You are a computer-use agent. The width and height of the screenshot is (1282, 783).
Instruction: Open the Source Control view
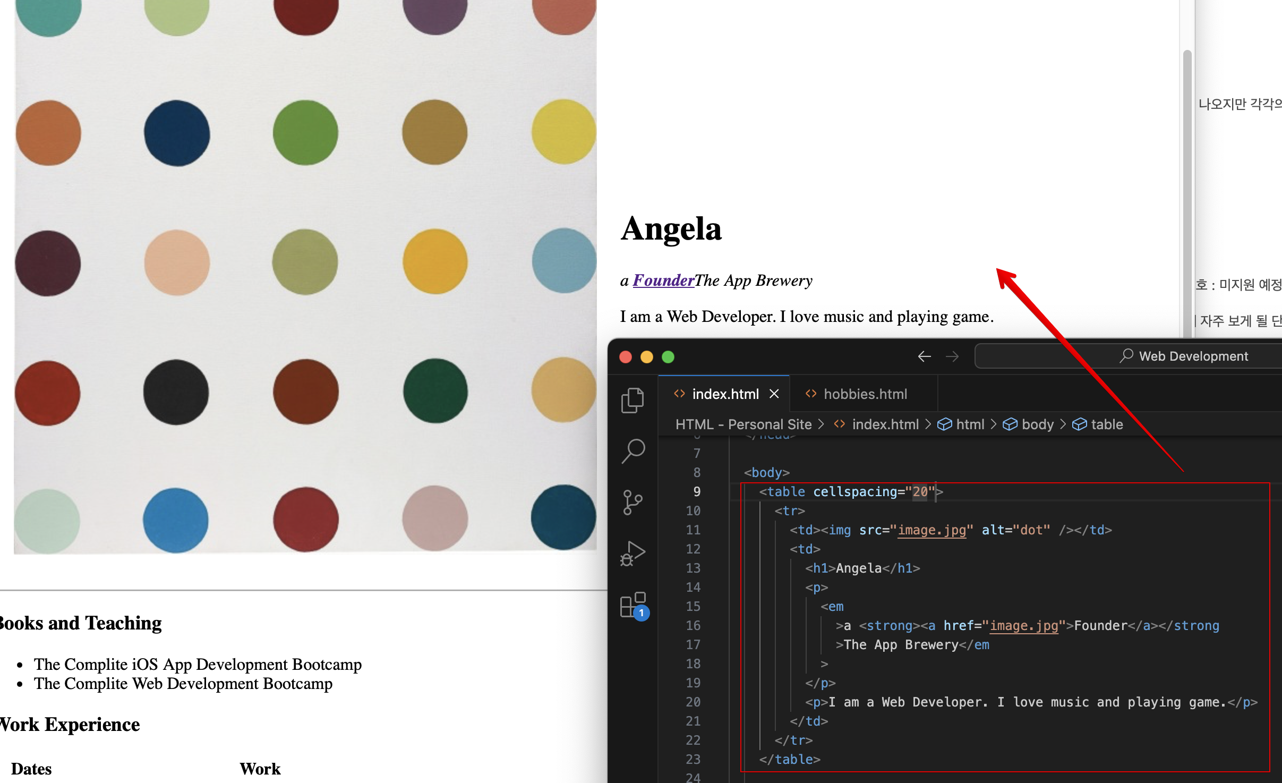(x=633, y=502)
